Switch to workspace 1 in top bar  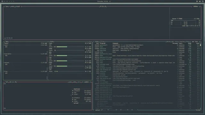pos(5,1)
